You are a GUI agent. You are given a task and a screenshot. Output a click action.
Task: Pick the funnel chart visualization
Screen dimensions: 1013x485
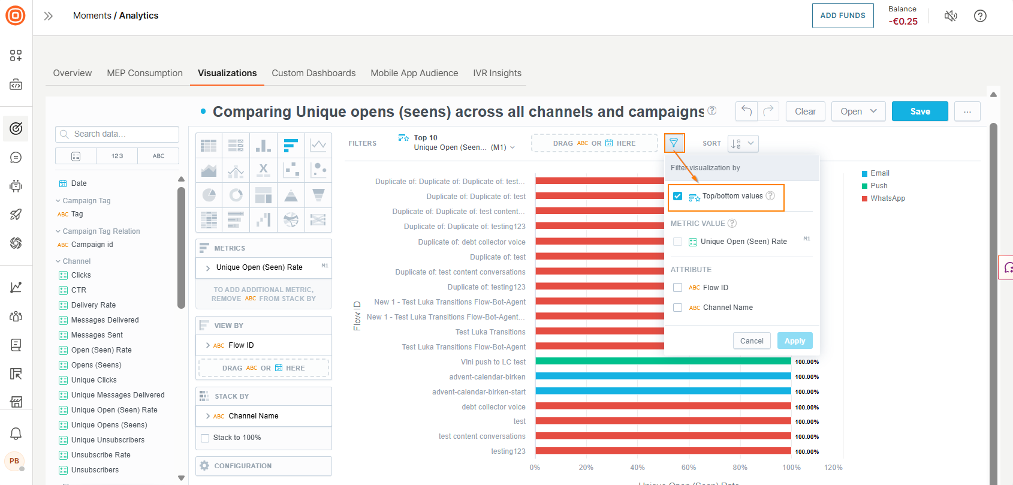point(318,195)
